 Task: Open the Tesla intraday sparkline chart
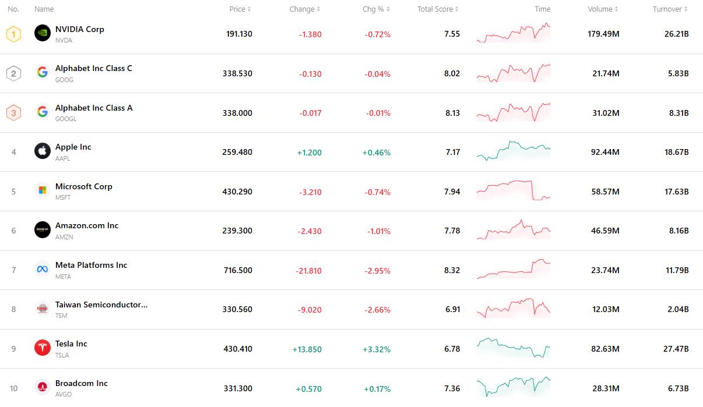pos(513,348)
